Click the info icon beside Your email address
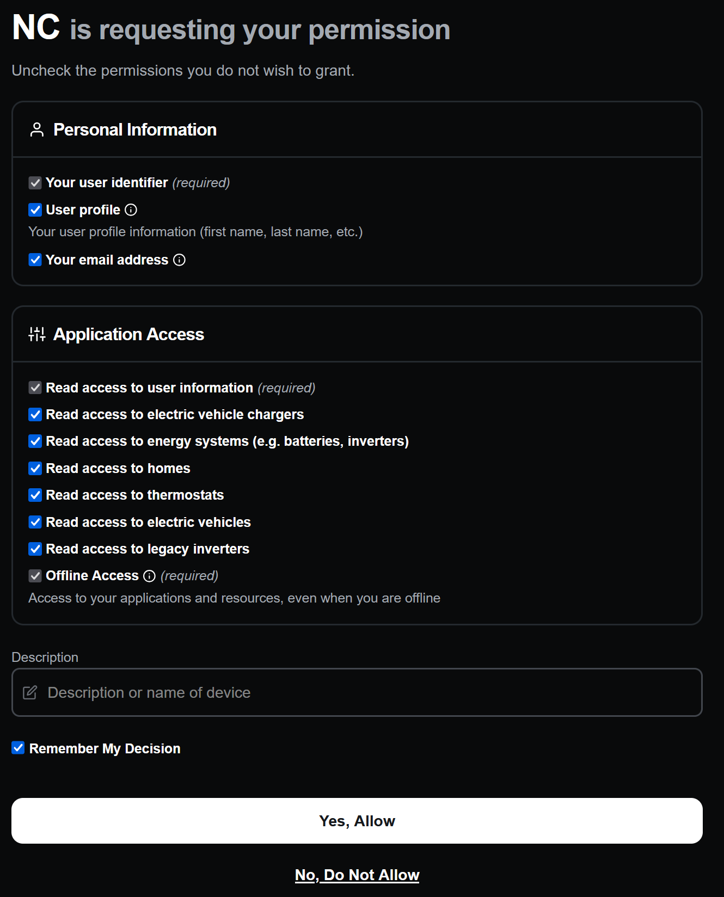 coord(179,260)
